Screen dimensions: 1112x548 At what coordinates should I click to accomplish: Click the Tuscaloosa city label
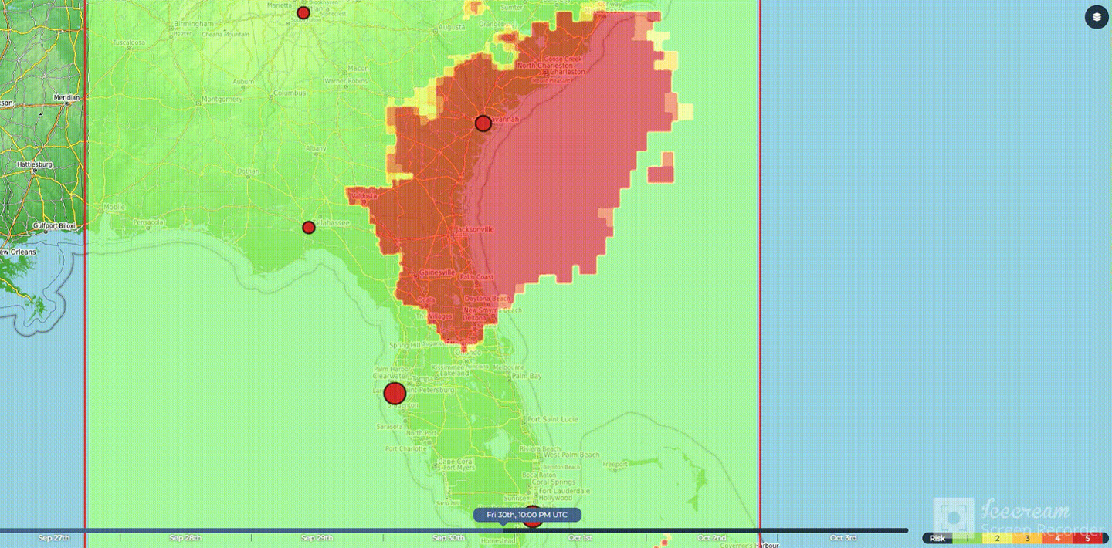tap(127, 42)
